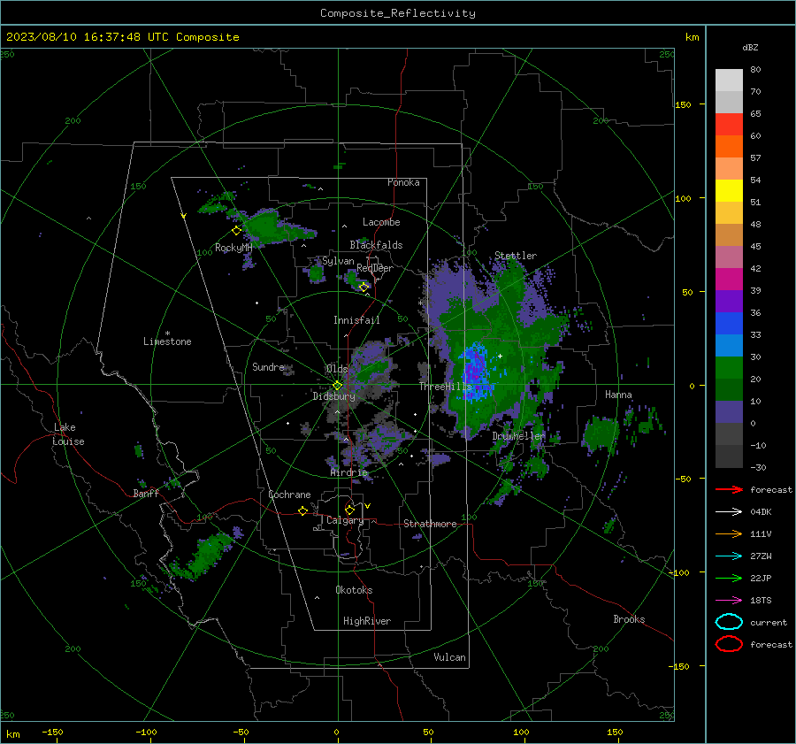Click the dBZ legend heading
The height and width of the screenshot is (744, 796).
pos(750,47)
